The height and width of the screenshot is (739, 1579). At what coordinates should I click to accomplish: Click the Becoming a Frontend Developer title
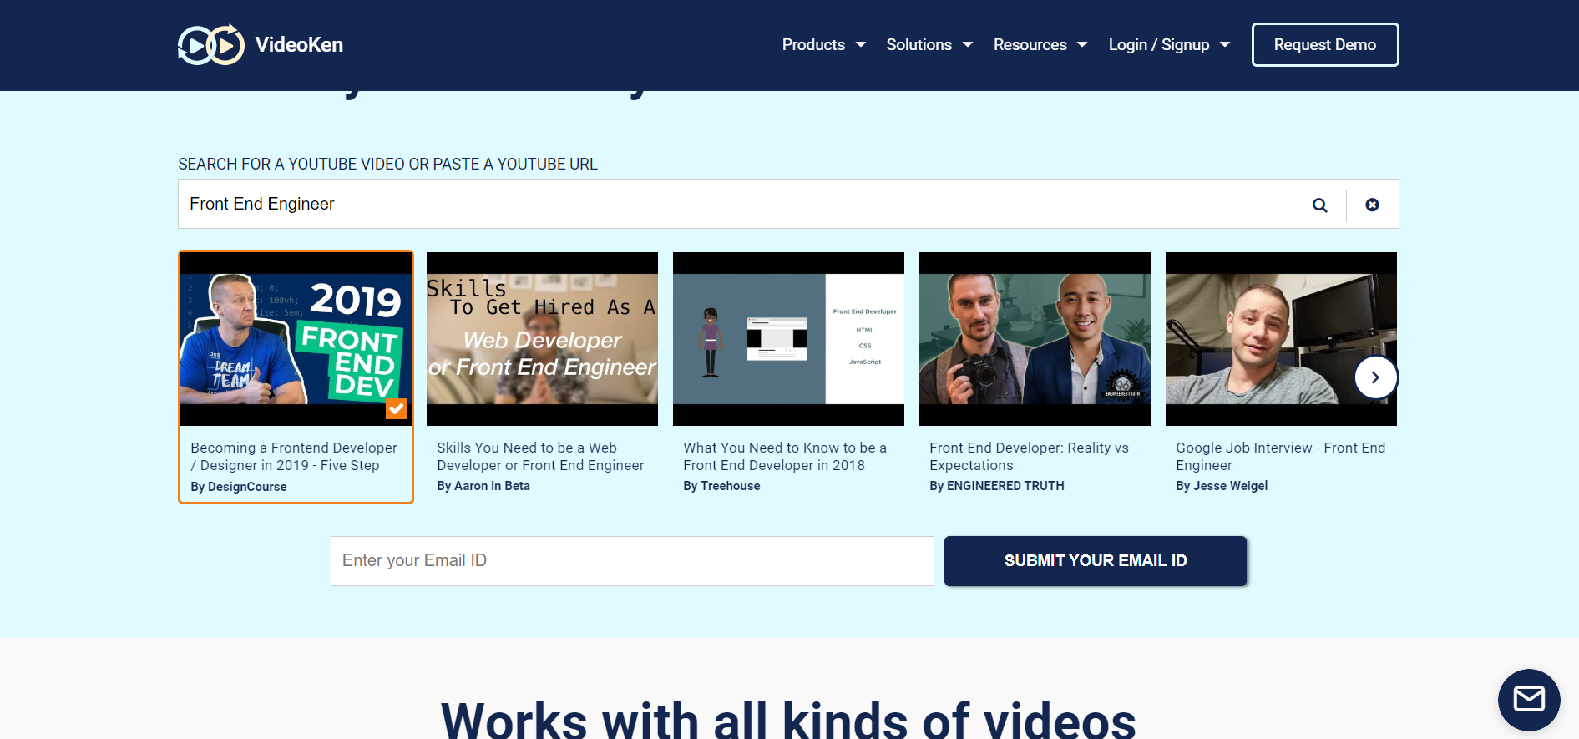pos(294,457)
